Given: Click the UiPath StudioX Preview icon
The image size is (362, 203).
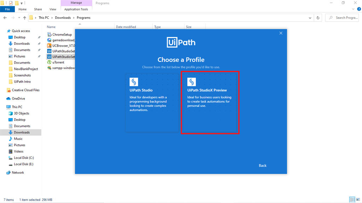Looking at the screenshot, I should 192,82.
